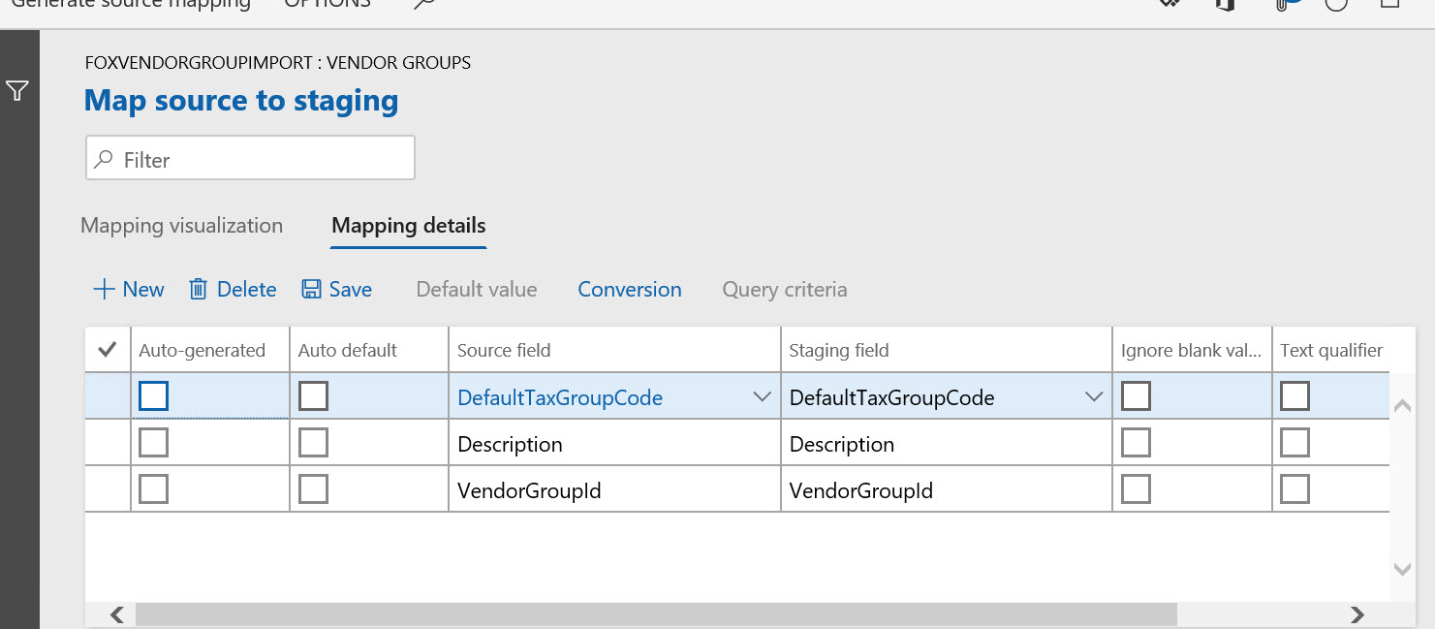This screenshot has height=629, width=1435.
Task: Save the mapping with the disk icon
Action: (x=336, y=289)
